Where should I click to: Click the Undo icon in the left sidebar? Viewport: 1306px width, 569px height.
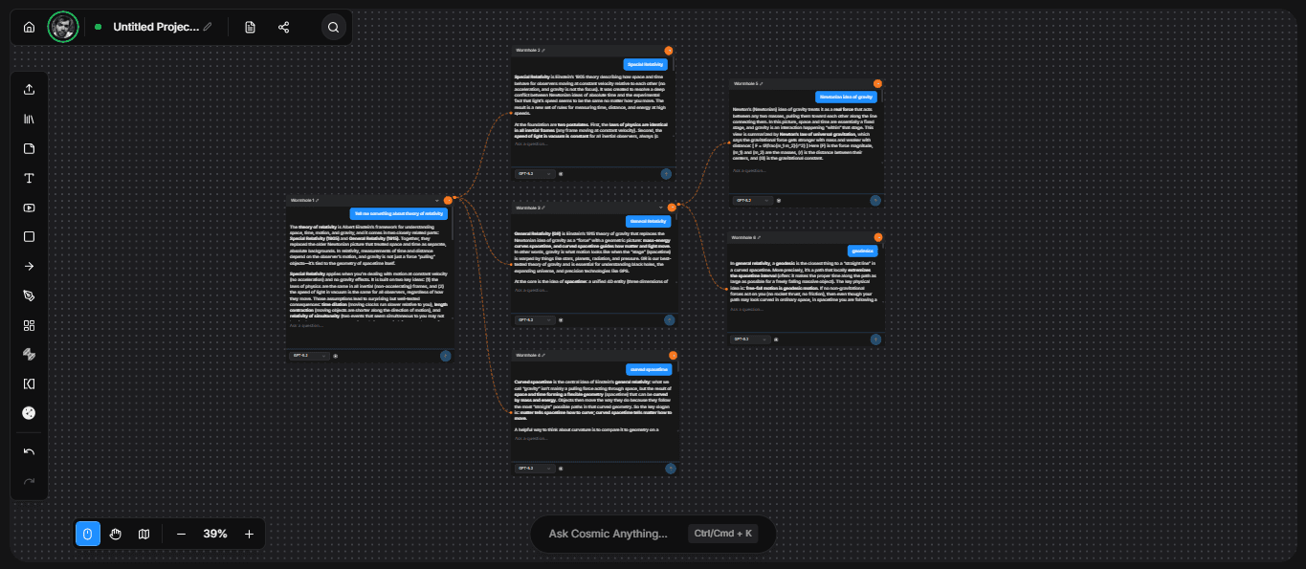coord(29,450)
